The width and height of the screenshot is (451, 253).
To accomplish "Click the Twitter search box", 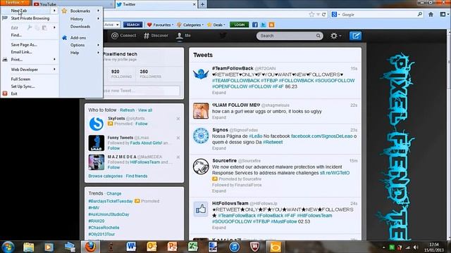I will coord(290,36).
